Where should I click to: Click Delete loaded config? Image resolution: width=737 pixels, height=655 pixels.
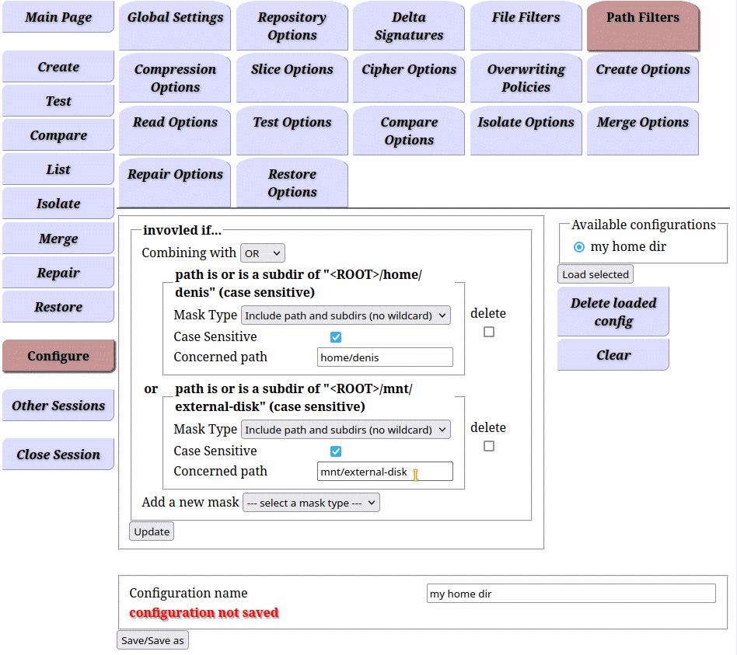click(x=613, y=312)
